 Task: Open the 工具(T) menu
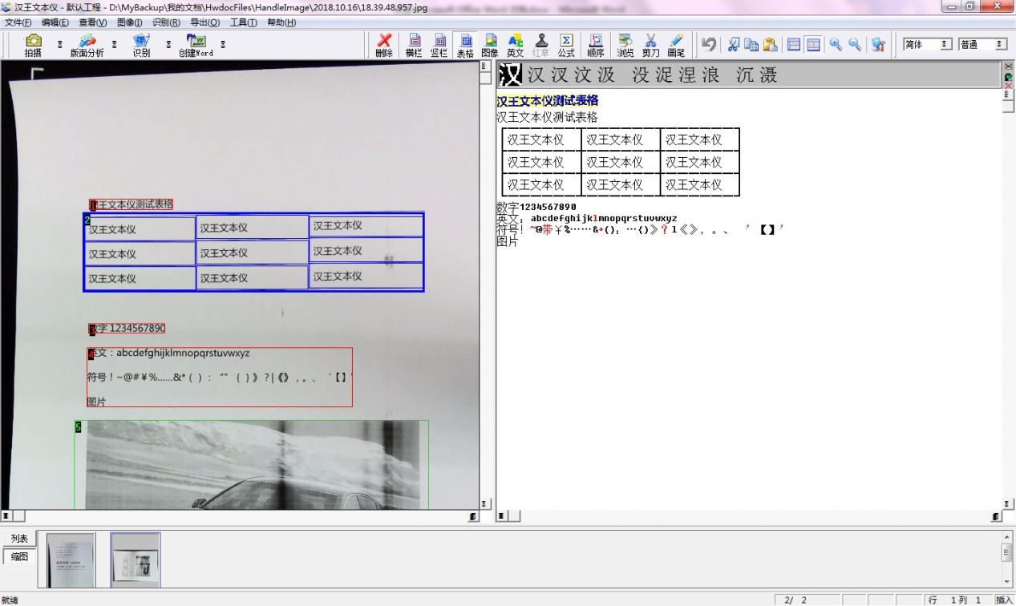tap(243, 22)
